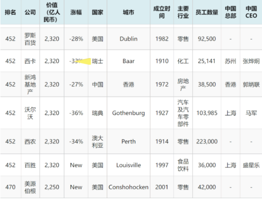Viewport: 262px width, 199px height.
Task: Click the employee count 38,500
Action: click(207, 85)
